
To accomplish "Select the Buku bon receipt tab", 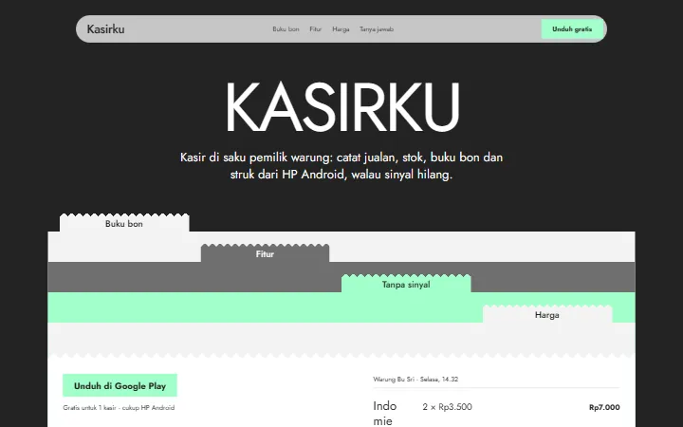I will pos(124,224).
